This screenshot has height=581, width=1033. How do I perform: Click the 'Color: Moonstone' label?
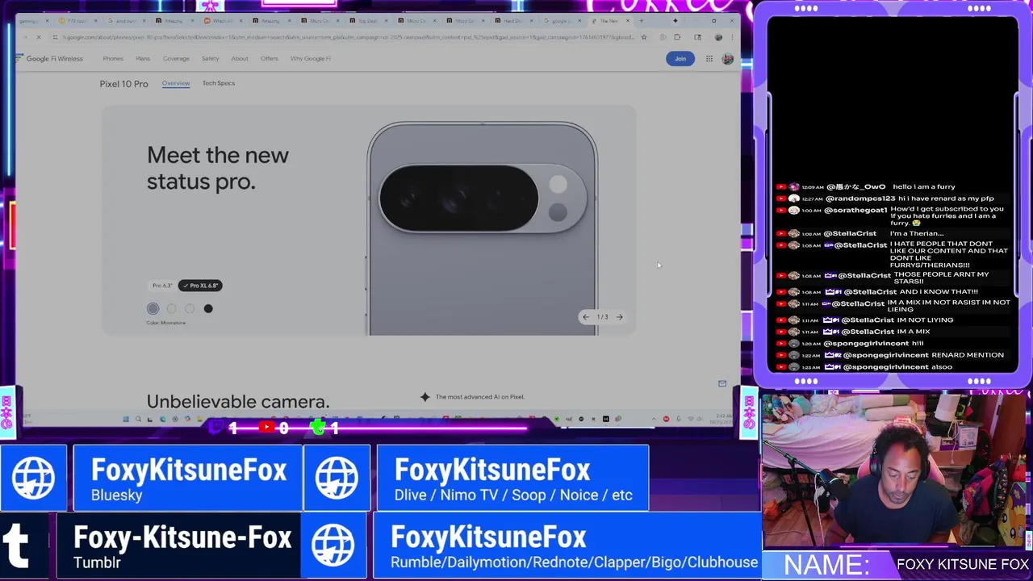(x=166, y=323)
